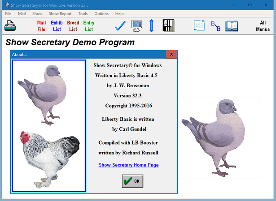Follow the Show Secretary Home Page link
Image resolution: width=276 pixels, height=201 pixels.
[x=129, y=165]
